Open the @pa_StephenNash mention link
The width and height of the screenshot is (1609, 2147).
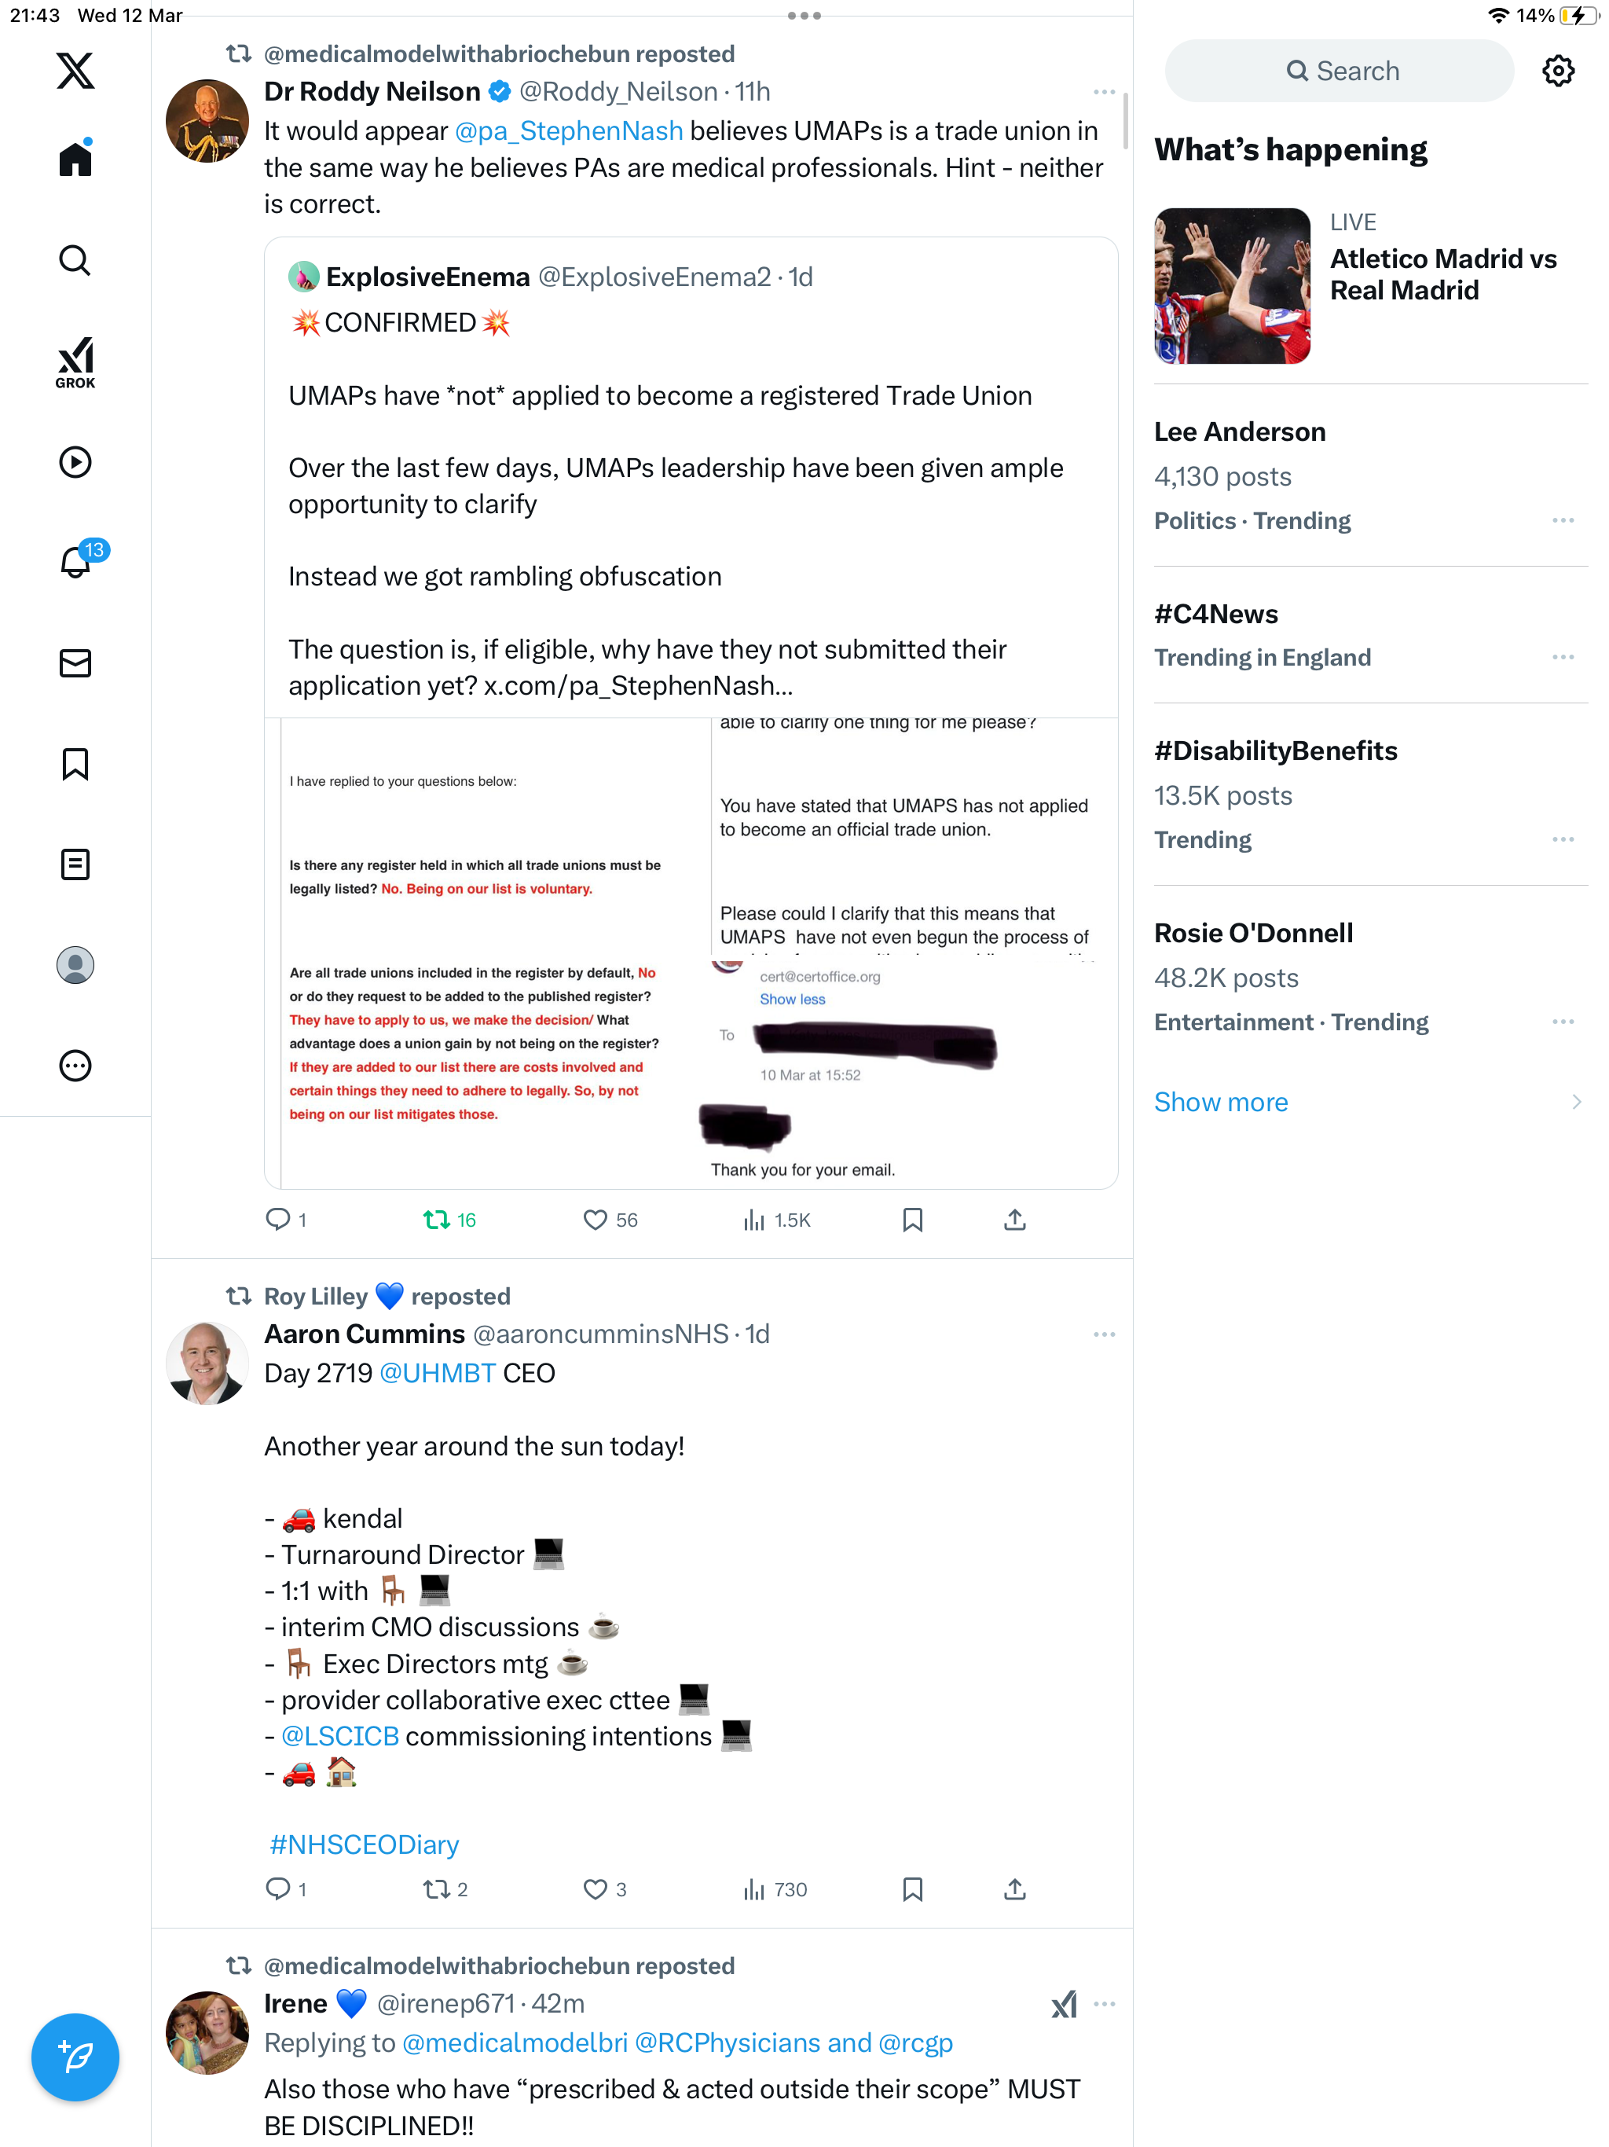coord(569,131)
